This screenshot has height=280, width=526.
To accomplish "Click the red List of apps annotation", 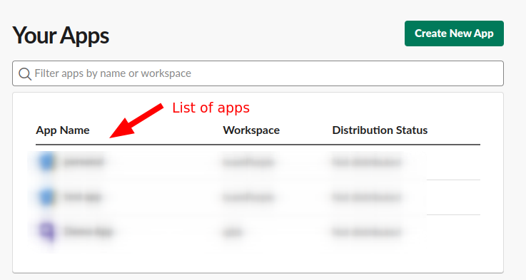I will click(x=211, y=108).
